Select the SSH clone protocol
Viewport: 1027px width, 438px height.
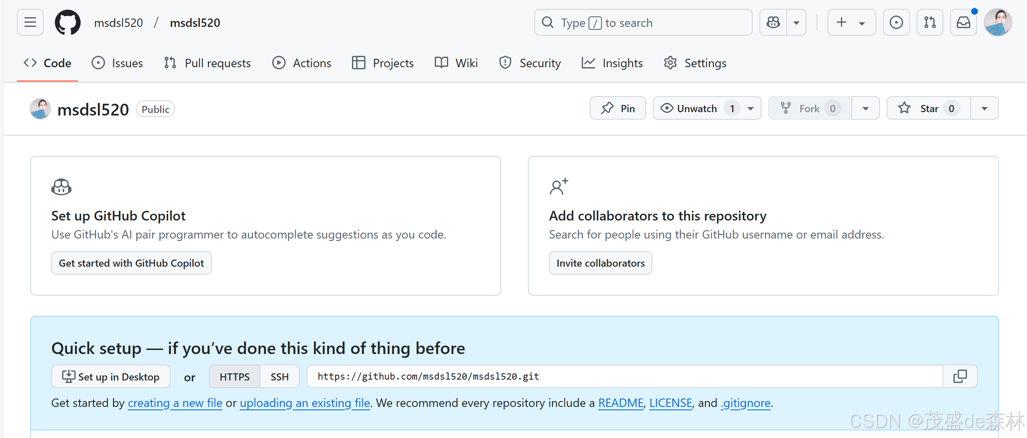(x=280, y=376)
